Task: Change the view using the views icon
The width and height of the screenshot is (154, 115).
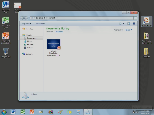Action: (120, 24)
